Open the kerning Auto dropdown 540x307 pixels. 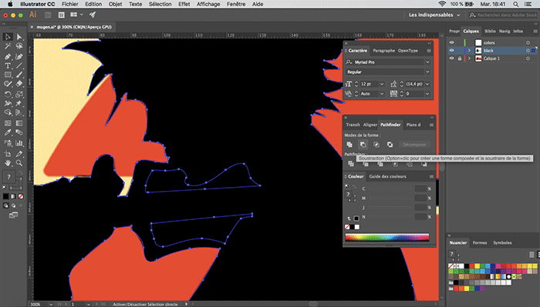coord(382,94)
